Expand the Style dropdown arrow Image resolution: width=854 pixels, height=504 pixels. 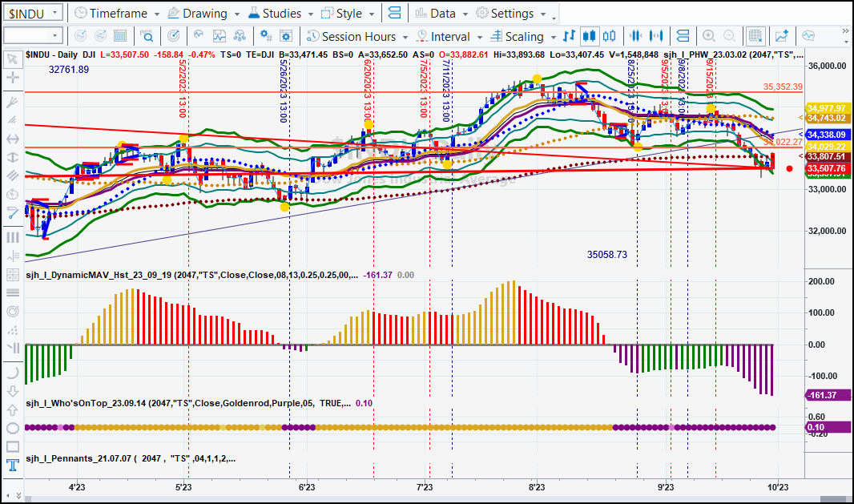[x=372, y=14]
